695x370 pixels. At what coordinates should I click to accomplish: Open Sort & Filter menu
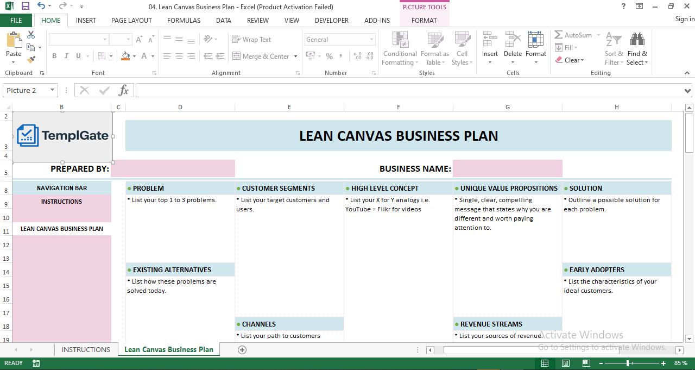point(614,49)
